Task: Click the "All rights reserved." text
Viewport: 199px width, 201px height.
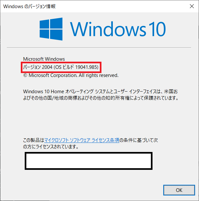Action: [99, 75]
